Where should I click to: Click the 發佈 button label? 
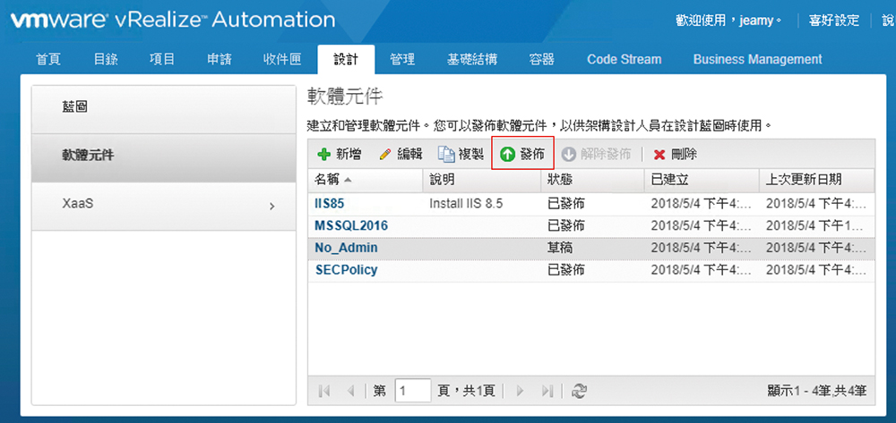(x=532, y=155)
